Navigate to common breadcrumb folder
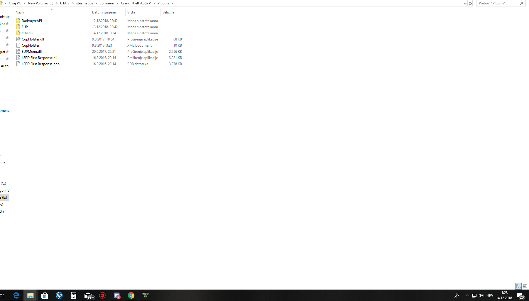The width and height of the screenshot is (529, 301). pos(107,3)
